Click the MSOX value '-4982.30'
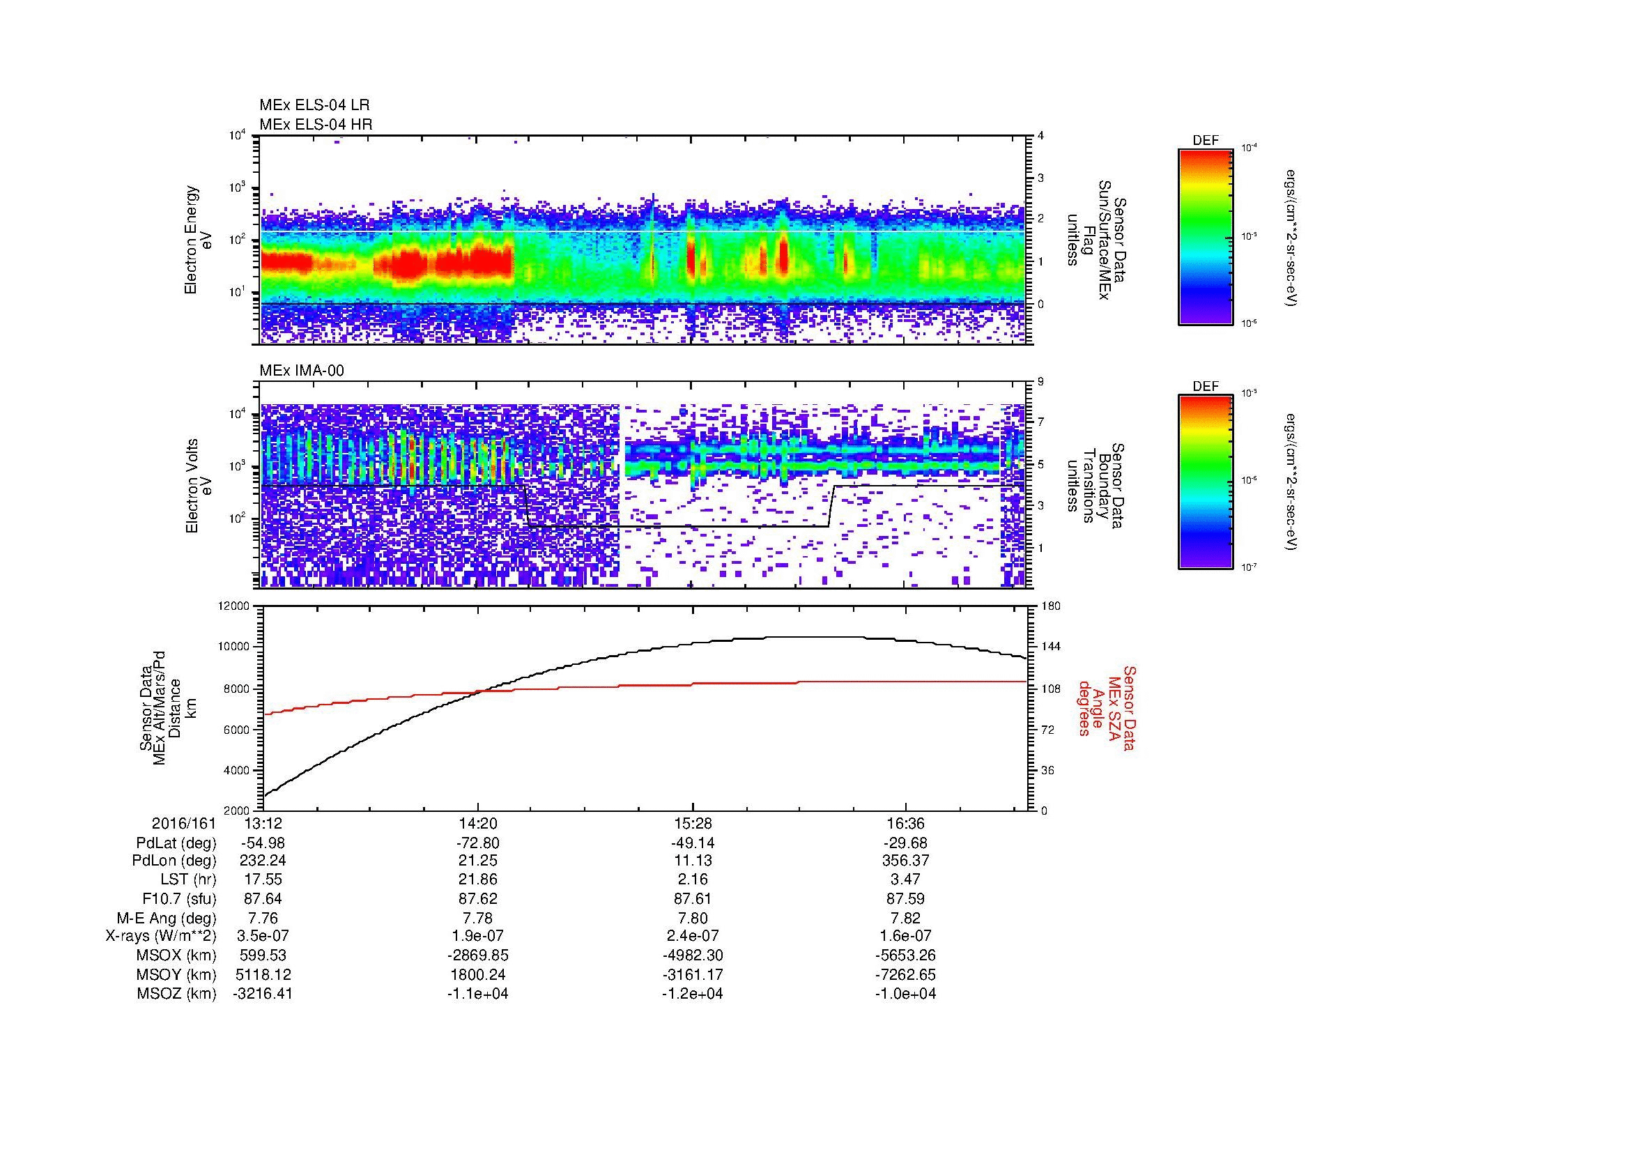 pos(692,955)
